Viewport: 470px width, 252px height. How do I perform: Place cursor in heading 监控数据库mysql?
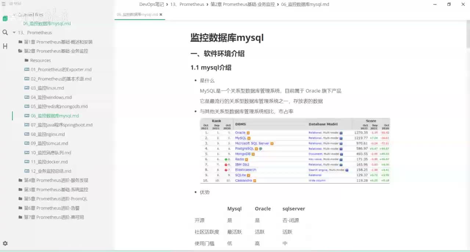pyautogui.click(x=227, y=38)
